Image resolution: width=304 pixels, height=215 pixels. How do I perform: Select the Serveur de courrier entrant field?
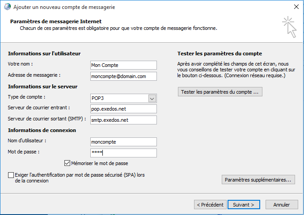(123, 109)
